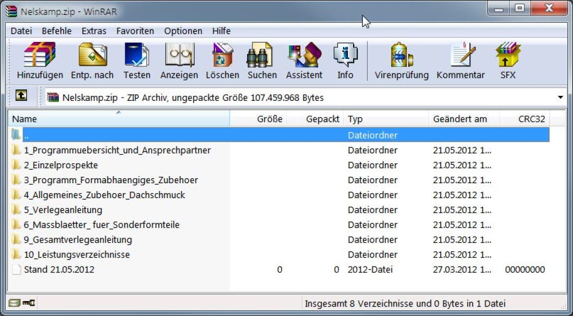The height and width of the screenshot is (316, 573).
Task: Open the Anzeigen view icon
Action: (x=179, y=55)
